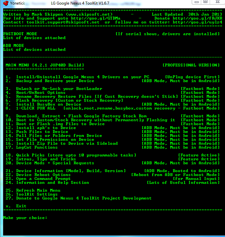The height and width of the screenshot is (237, 225).
Task: Click toolkit.support@skipsoft.net email text
Action: pyautogui.click(x=63, y=22)
